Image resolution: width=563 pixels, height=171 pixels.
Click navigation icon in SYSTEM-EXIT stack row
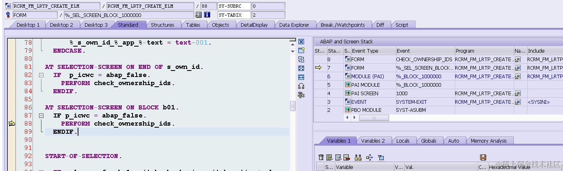tap(518, 102)
